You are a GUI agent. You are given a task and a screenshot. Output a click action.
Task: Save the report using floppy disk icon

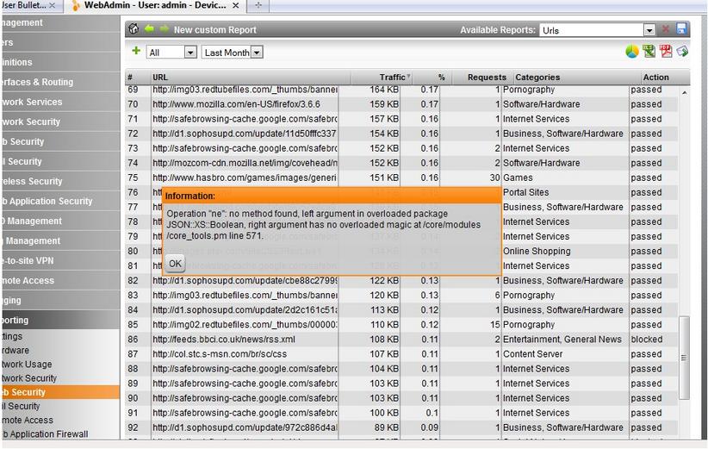(x=681, y=29)
